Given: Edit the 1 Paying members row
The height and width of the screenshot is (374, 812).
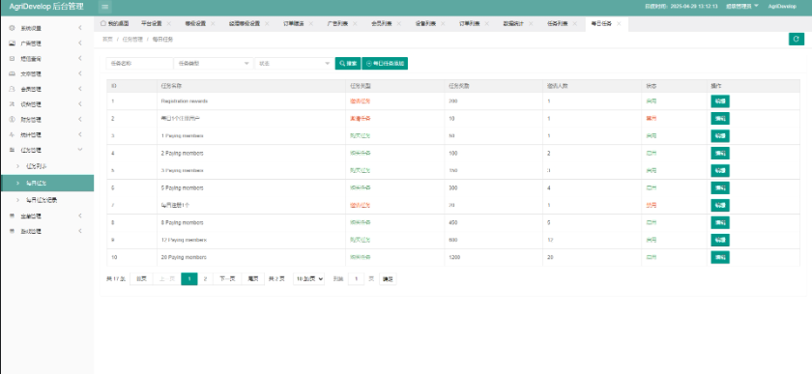Looking at the screenshot, I should 720,135.
